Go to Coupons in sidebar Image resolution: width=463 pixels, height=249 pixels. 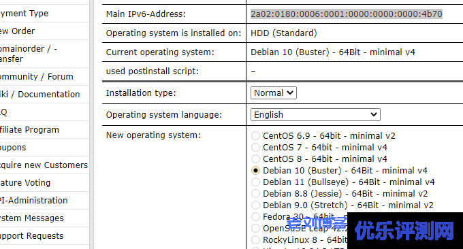(x=13, y=148)
